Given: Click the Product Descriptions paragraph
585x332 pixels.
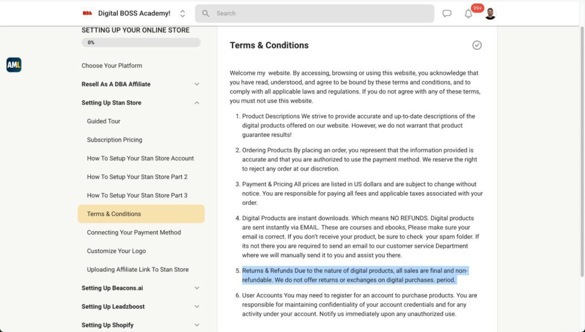Looking at the screenshot, I should 359,125.
